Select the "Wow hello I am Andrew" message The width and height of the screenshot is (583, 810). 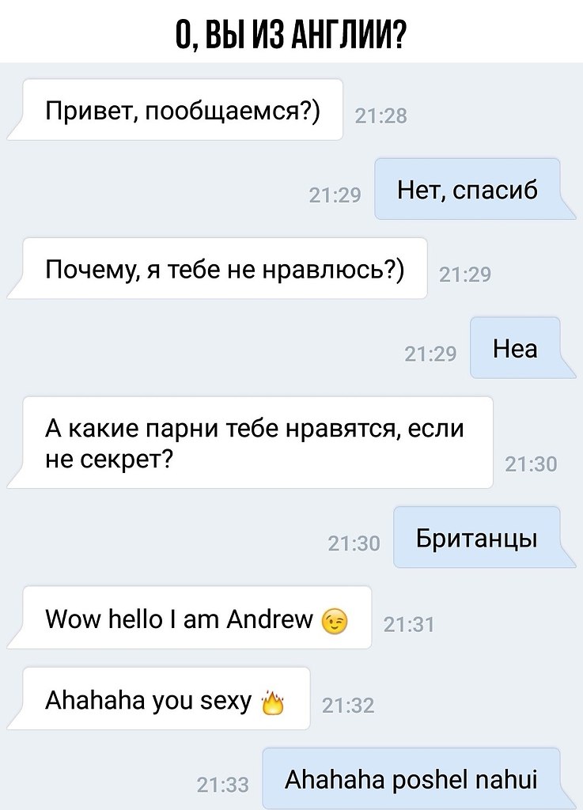point(197,617)
